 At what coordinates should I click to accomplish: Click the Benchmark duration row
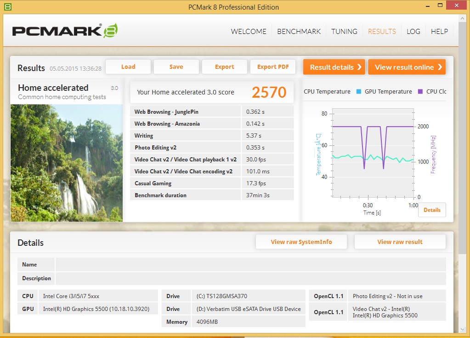coord(212,195)
